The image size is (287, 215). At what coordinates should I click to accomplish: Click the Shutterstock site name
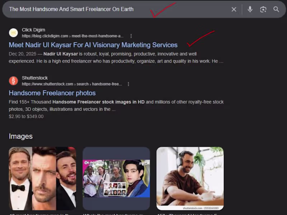click(x=35, y=78)
